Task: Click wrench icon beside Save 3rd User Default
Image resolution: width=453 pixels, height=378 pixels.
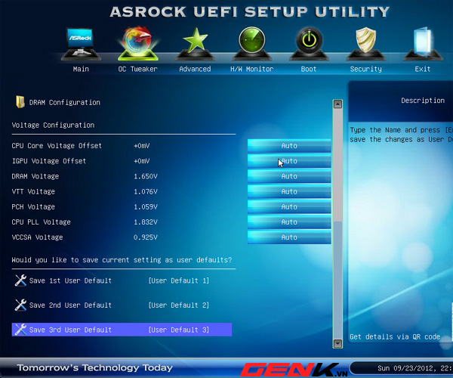Action: coord(20,330)
